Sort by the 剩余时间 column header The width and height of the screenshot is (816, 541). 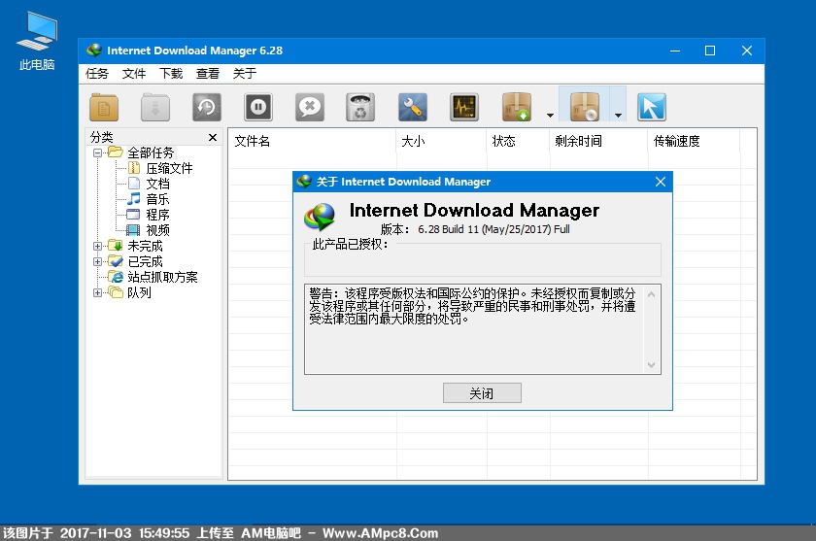tap(599, 141)
